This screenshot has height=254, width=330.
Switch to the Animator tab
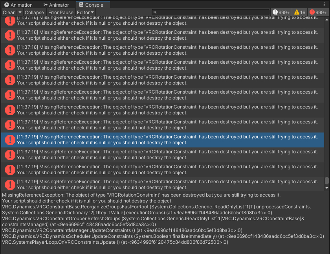55,5
